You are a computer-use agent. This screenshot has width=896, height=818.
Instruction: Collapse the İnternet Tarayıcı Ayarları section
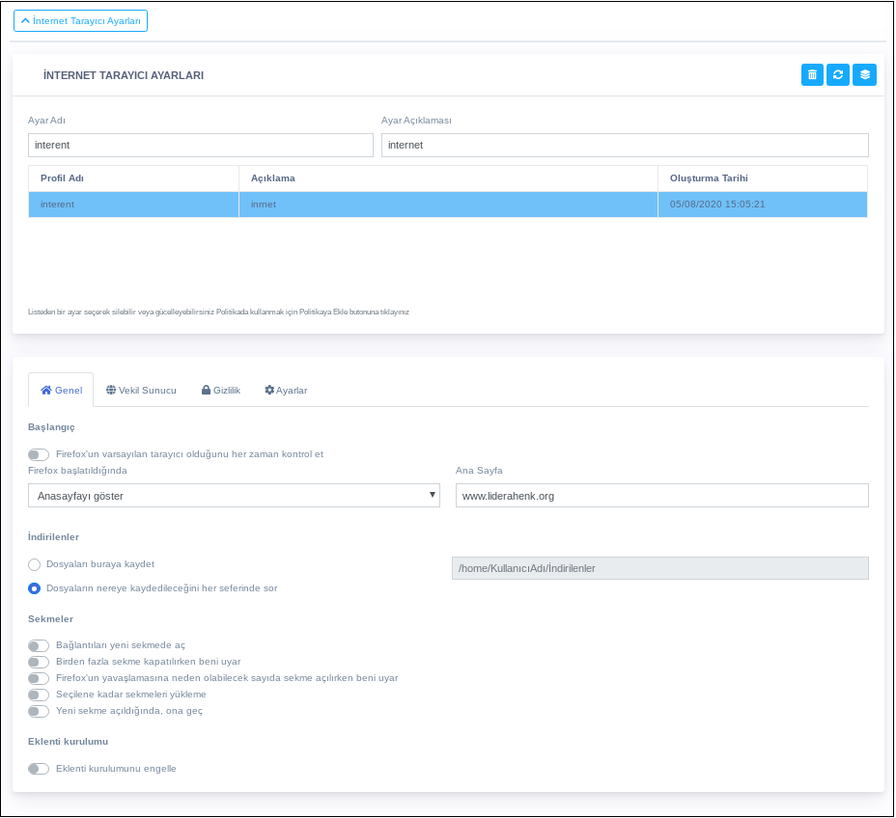(80, 20)
